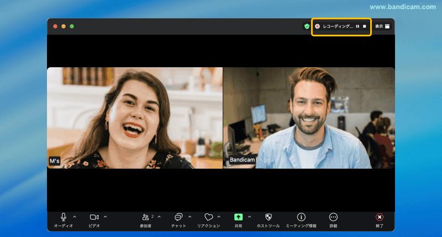
Task: Stop the recording
Action: 365,26
